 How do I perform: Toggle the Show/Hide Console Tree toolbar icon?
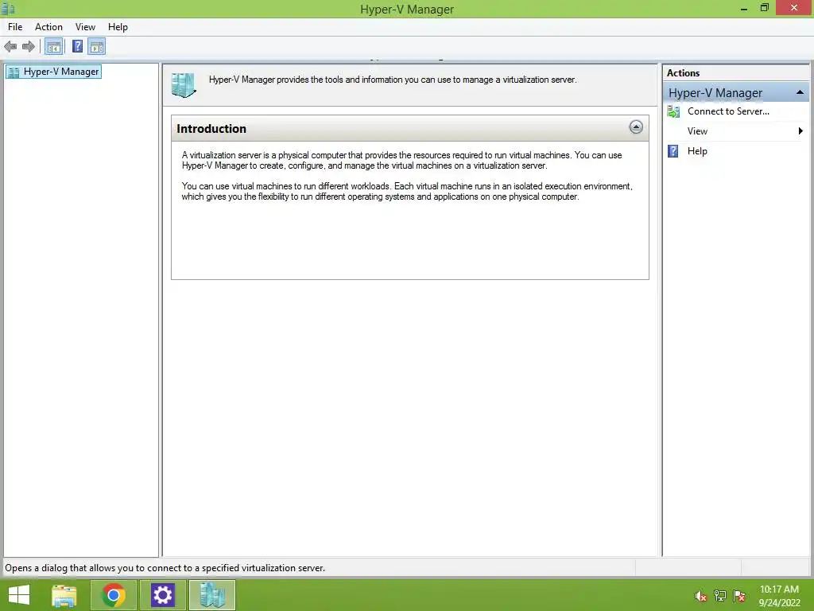tap(54, 47)
